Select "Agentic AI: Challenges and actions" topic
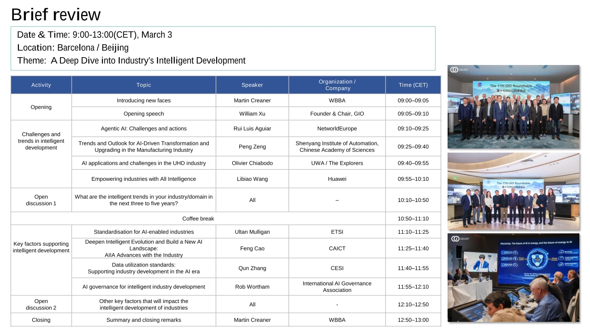Image resolution: width=590 pixels, height=332 pixels. coord(144,129)
